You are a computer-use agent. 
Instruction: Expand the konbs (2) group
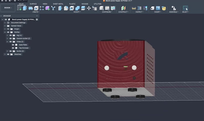click(7, 51)
